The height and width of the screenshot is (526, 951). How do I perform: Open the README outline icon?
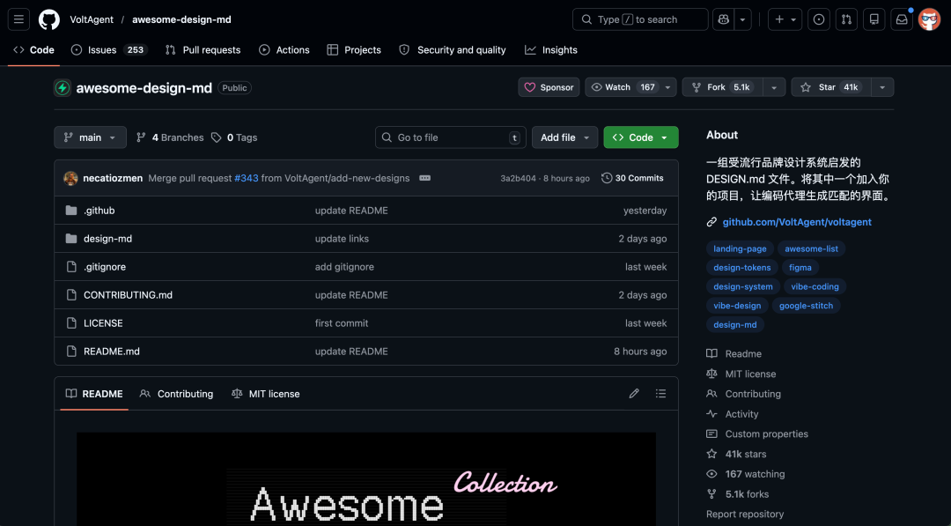click(660, 393)
